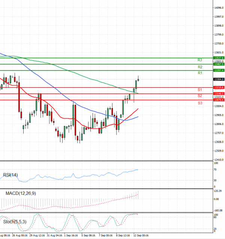Click the green 13537.6 price tag
Screen dimensions: 225x239
[x=219, y=58]
